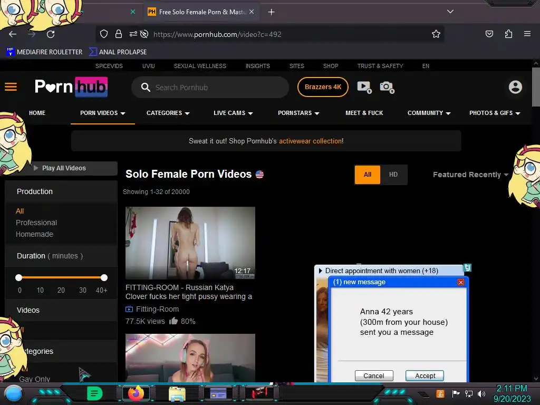This screenshot has width=540, height=405.
Task: Reload the current page
Action: click(x=51, y=34)
